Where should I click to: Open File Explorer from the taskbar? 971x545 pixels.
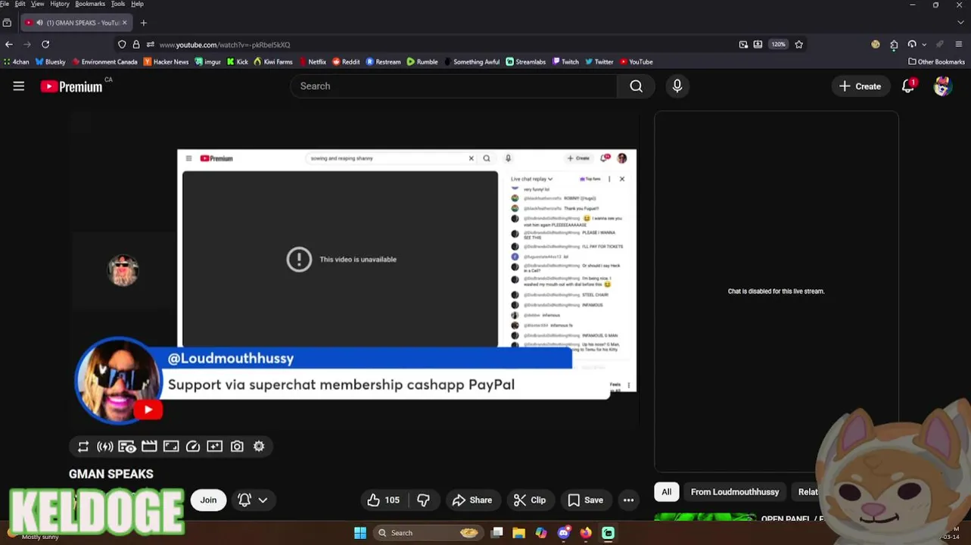518,533
